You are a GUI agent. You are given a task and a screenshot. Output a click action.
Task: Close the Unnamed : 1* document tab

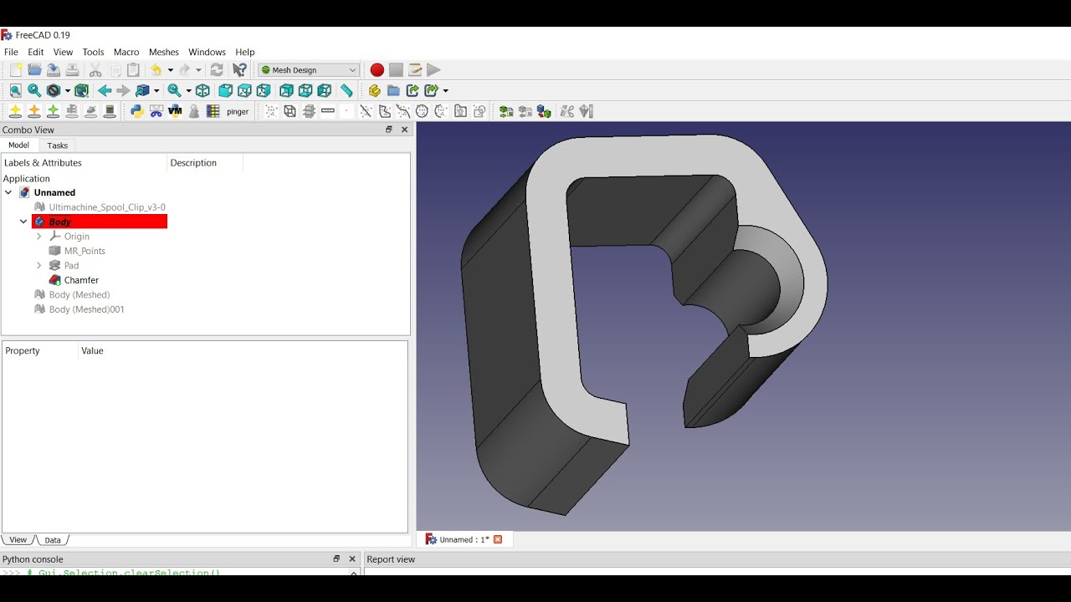point(498,539)
